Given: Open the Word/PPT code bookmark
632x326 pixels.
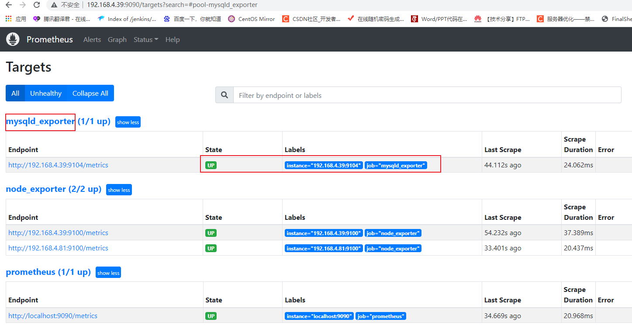Looking at the screenshot, I should pos(439,19).
